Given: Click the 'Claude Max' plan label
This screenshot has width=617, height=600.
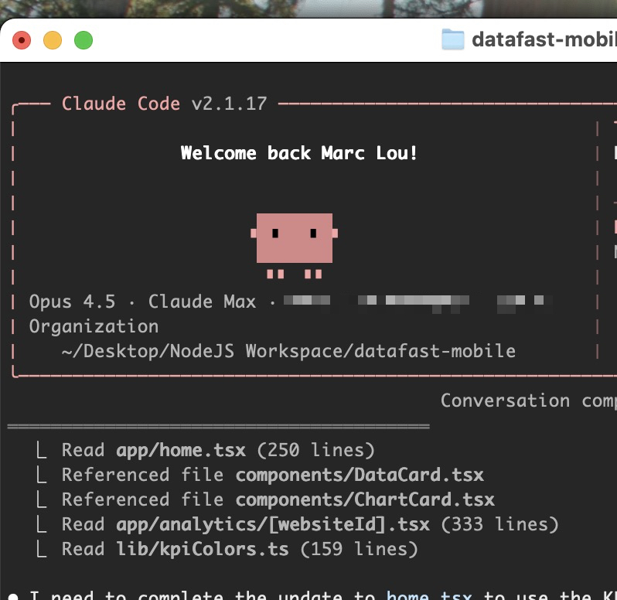Looking at the screenshot, I should pos(202,302).
